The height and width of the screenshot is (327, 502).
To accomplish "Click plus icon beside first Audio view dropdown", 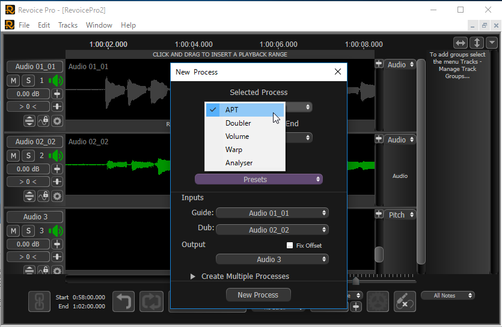I will point(379,64).
